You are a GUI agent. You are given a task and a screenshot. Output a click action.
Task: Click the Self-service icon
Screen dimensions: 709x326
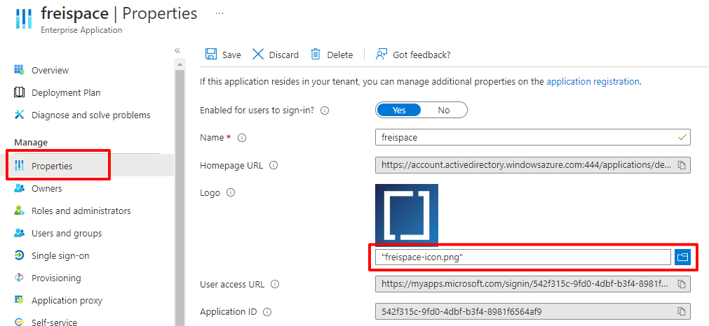tap(19, 322)
